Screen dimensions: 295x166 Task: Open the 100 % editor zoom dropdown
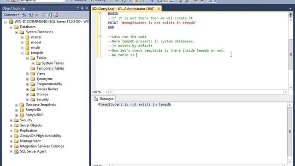click(106, 92)
